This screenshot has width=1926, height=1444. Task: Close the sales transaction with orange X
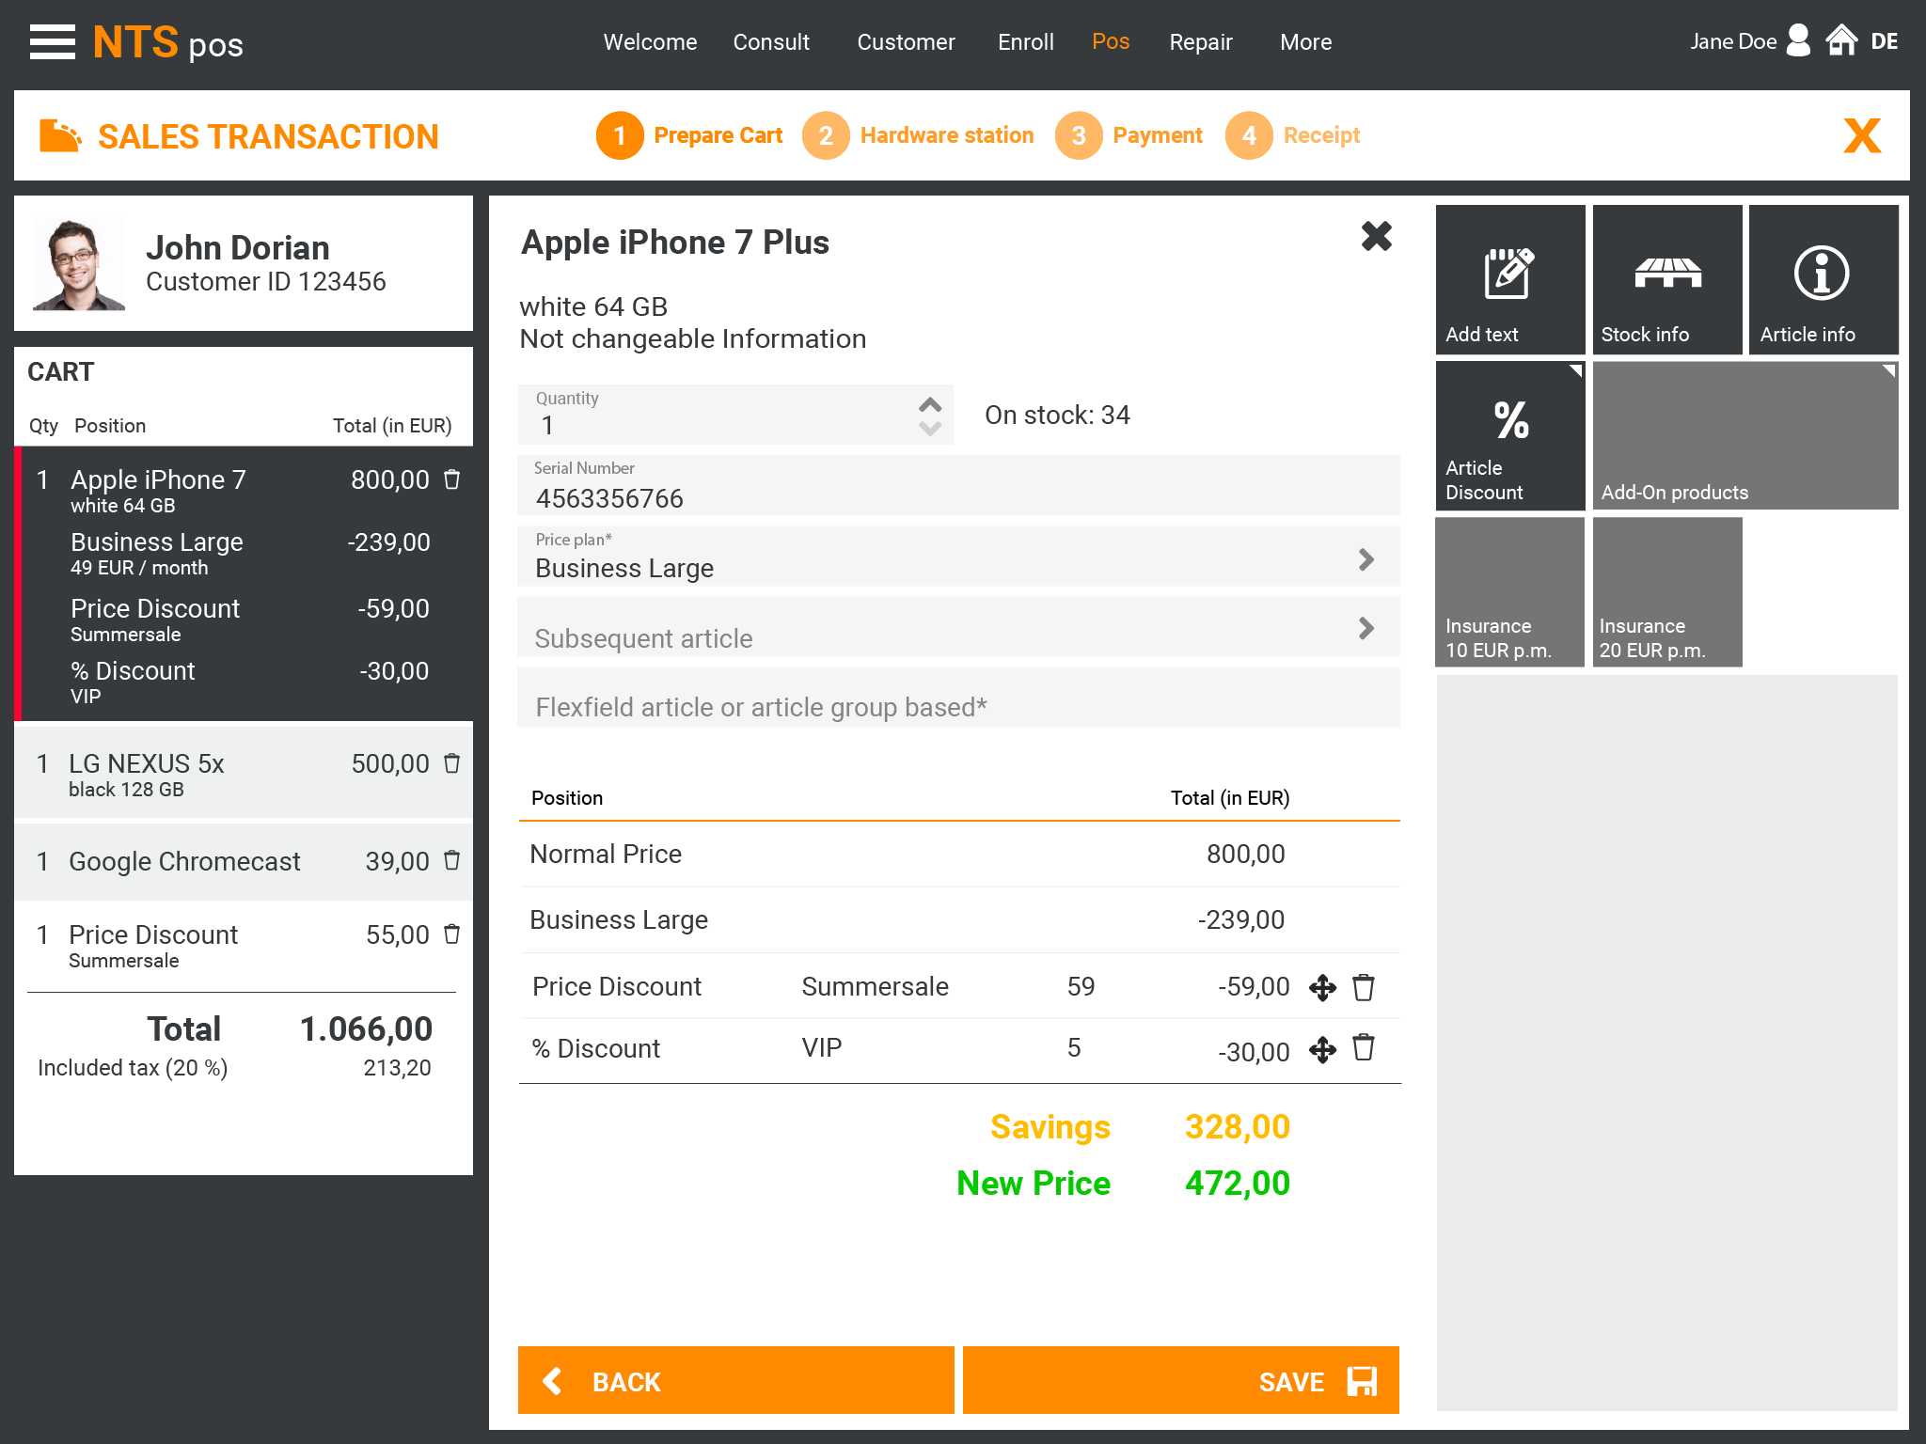click(x=1862, y=135)
